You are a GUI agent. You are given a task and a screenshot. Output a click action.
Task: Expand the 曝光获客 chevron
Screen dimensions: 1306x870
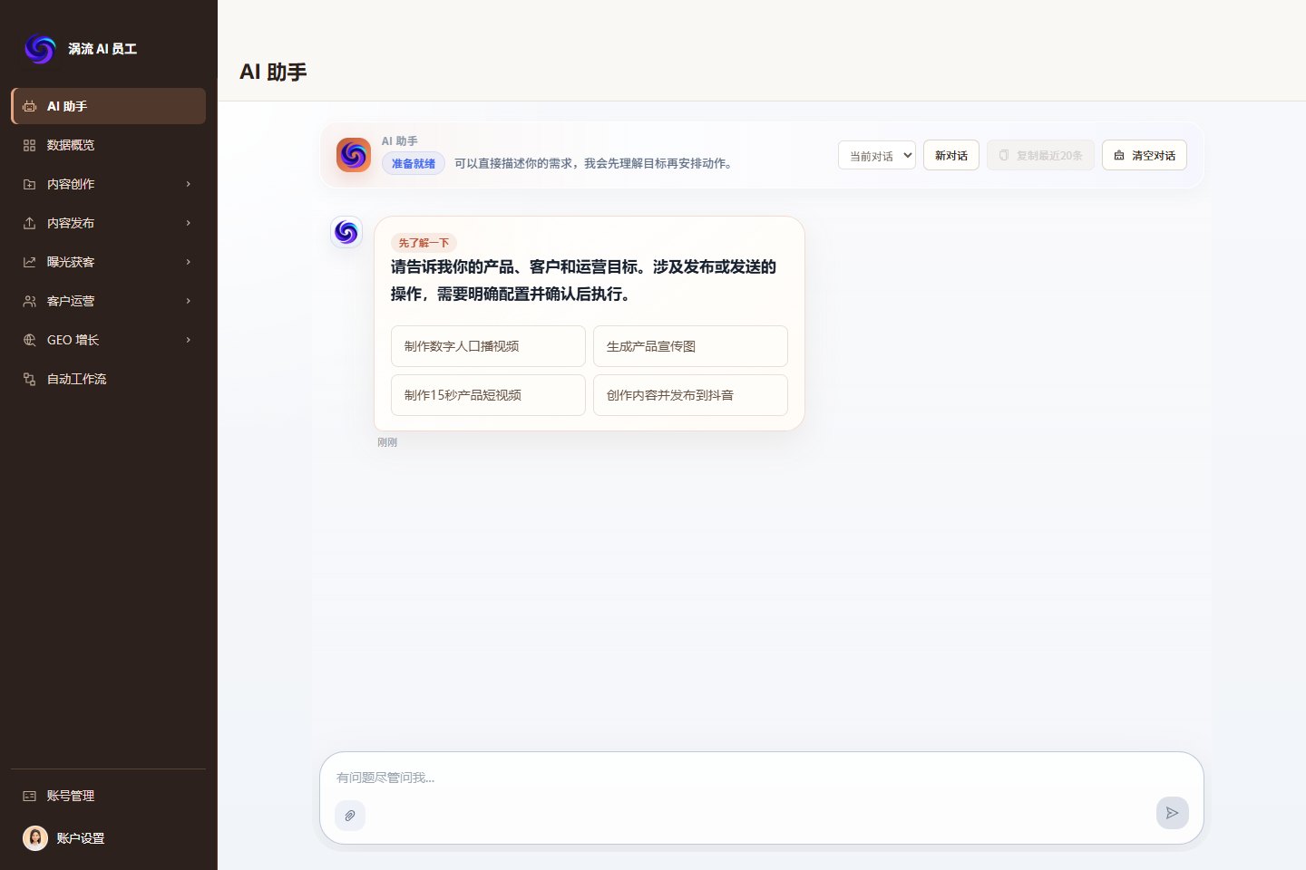point(188,262)
